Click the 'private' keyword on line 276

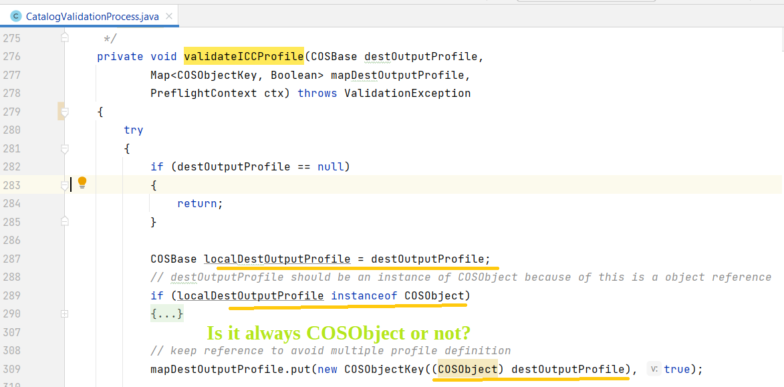(x=120, y=57)
